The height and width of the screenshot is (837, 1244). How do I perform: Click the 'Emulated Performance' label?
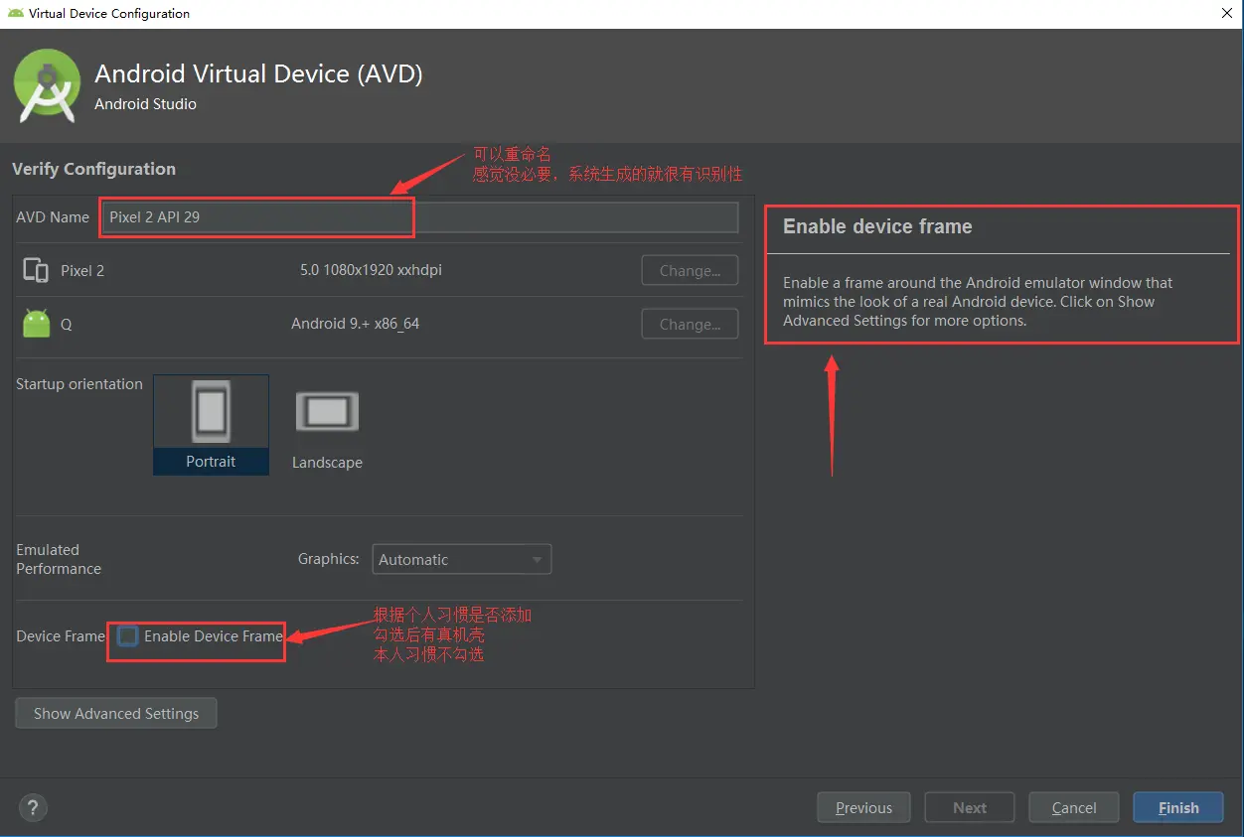[59, 559]
